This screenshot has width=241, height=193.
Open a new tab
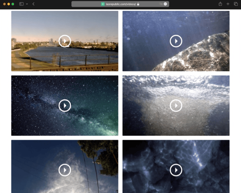coord(228,4)
